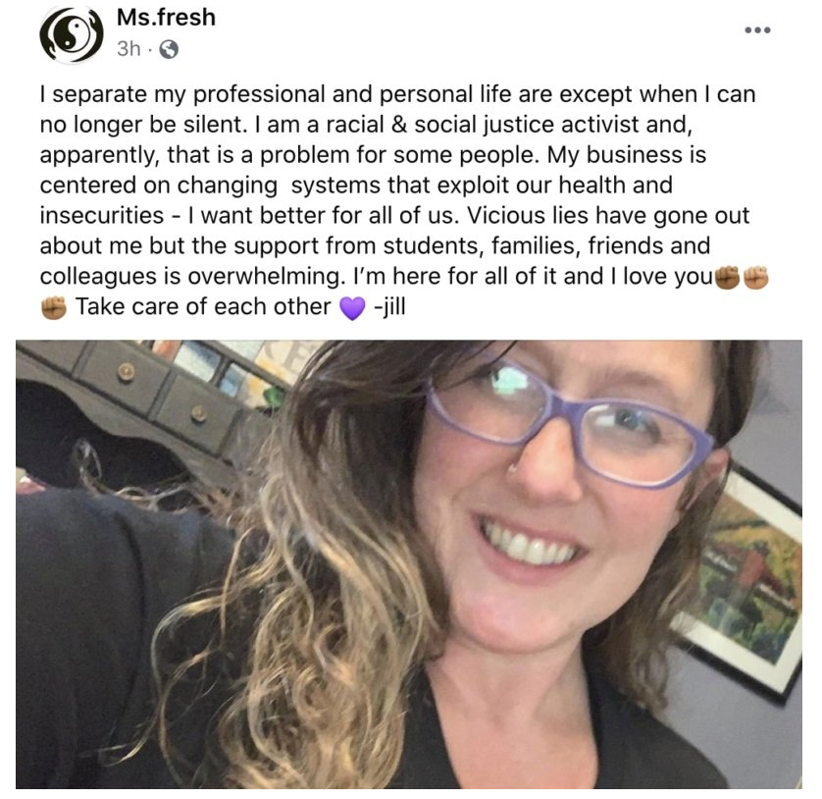Click the second raised fist emoji after 'love you'

[x=756, y=278]
